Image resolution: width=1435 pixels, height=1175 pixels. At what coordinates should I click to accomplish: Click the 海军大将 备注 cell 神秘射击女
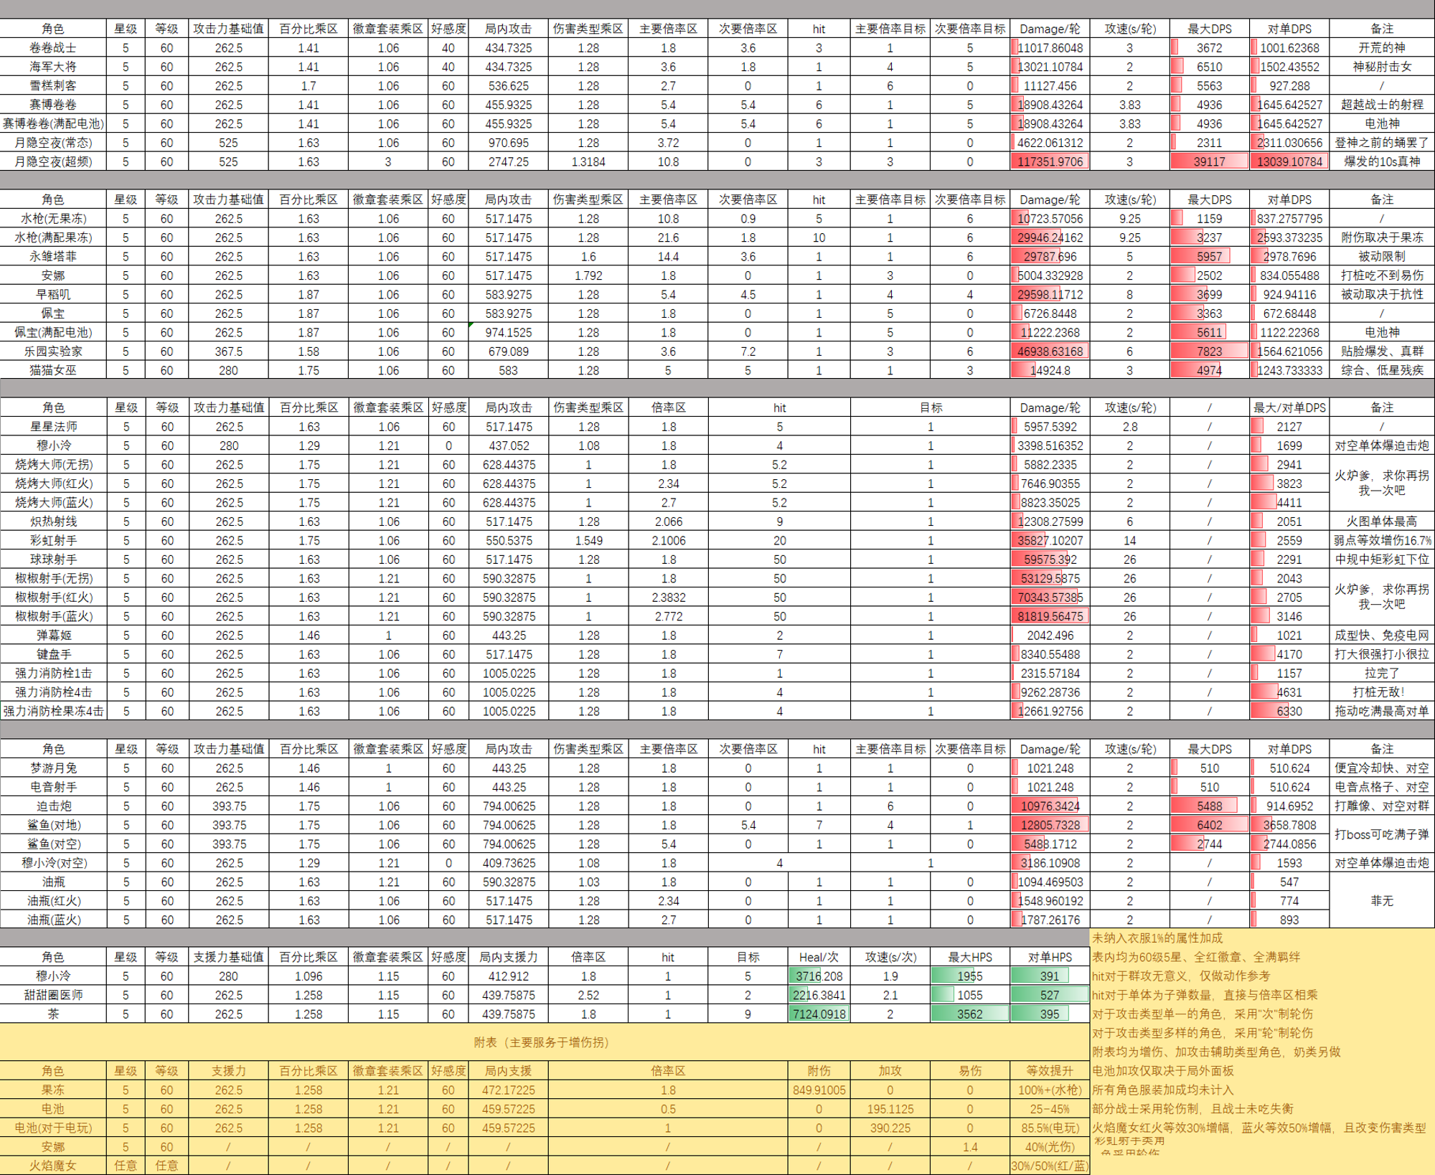[x=1381, y=67]
